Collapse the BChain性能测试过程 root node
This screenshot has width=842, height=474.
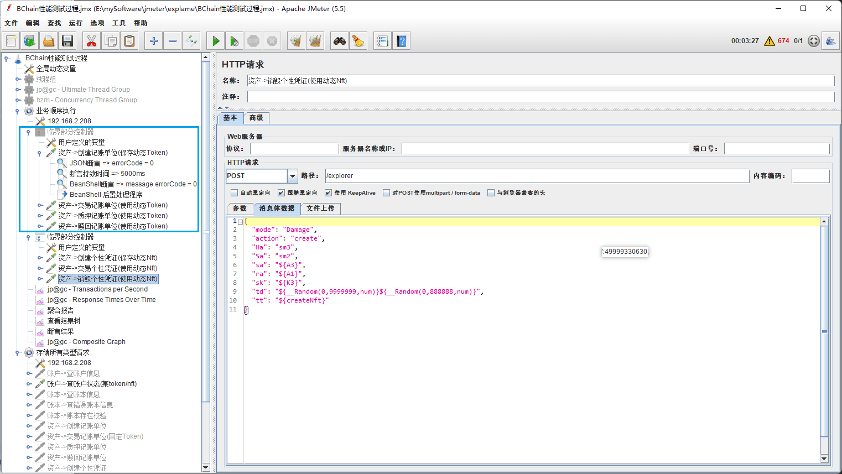point(7,58)
